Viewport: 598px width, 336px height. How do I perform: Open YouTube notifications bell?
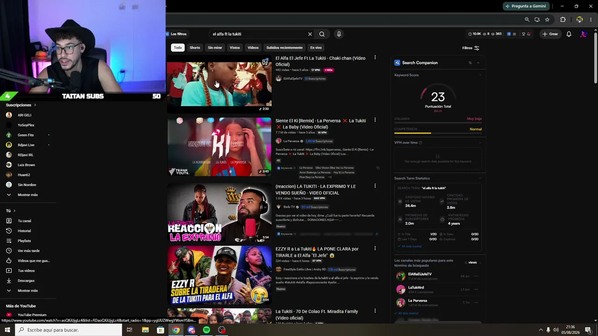[x=569, y=34]
